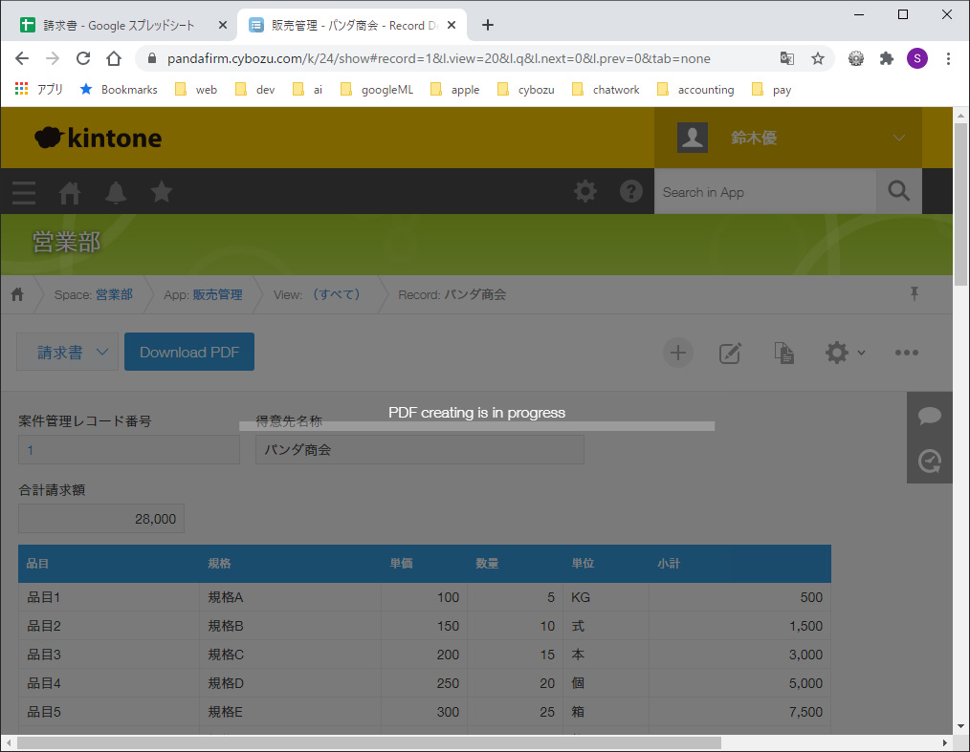Click the Search in App field
The height and width of the screenshot is (752, 970).
765,192
